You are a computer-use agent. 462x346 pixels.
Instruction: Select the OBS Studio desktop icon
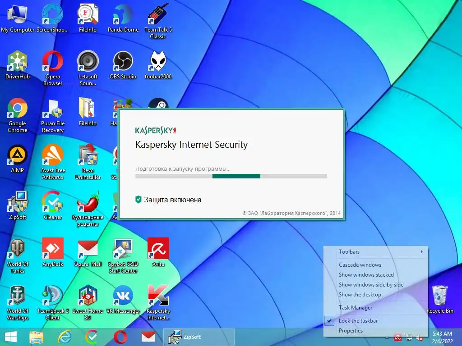click(x=123, y=65)
